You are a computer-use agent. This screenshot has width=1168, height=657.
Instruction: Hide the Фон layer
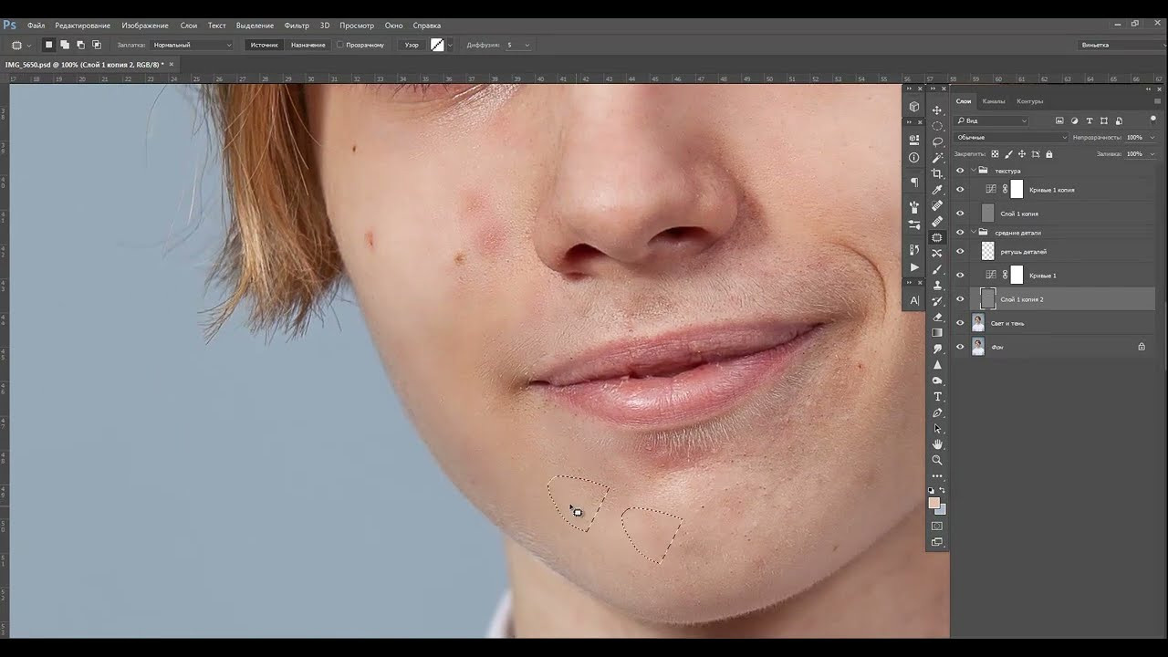[x=960, y=347]
